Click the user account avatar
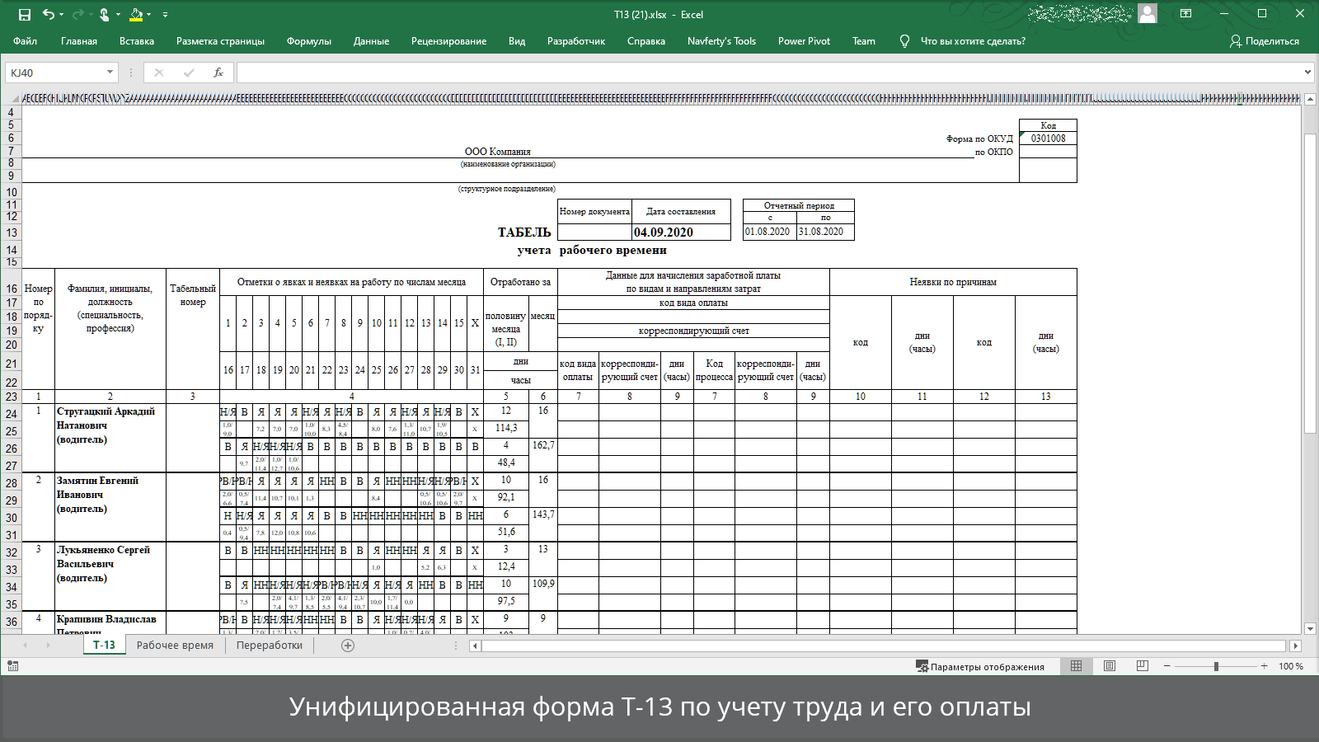The image size is (1319, 742). click(x=1148, y=14)
